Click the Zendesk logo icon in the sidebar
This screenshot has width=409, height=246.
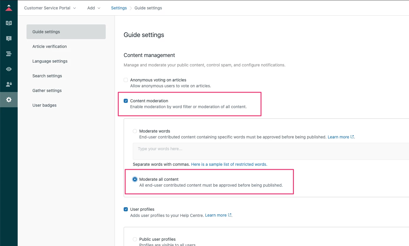coord(9,8)
